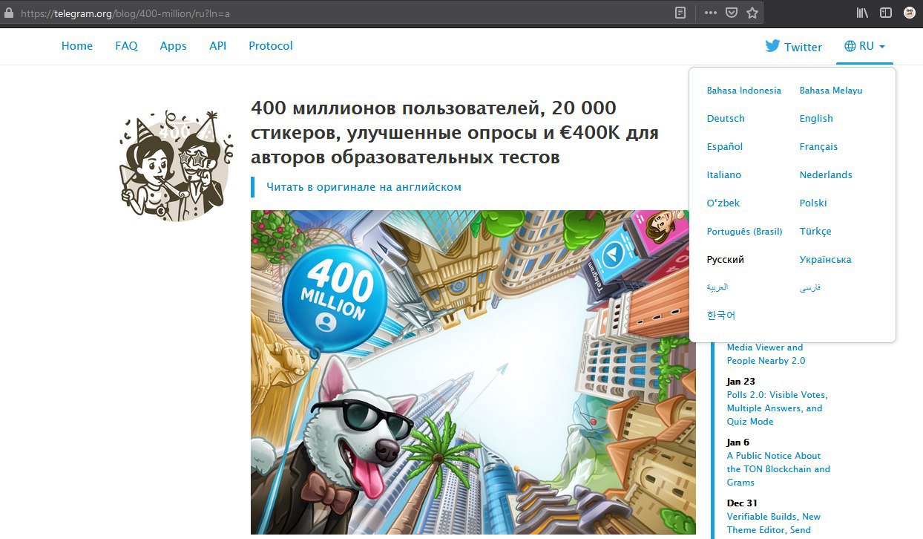Select Türkçe language
The width and height of the screenshot is (923, 539).
[815, 232]
